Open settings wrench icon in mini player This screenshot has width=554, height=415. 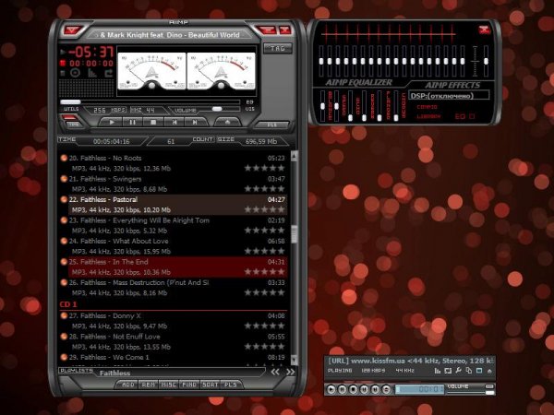(458, 371)
